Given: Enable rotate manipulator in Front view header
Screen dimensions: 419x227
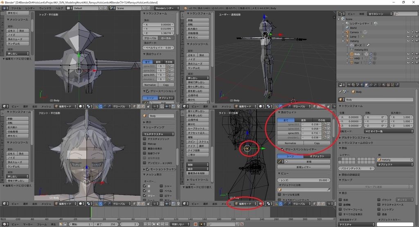Looking at the screenshot, I should [x=104, y=204].
